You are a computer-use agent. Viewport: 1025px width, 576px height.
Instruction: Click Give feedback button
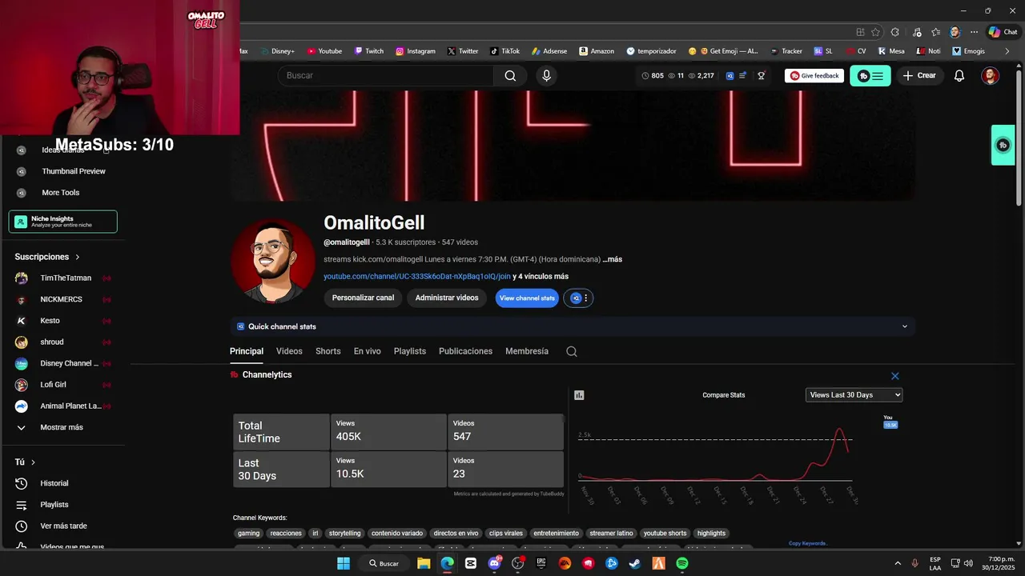(x=814, y=76)
